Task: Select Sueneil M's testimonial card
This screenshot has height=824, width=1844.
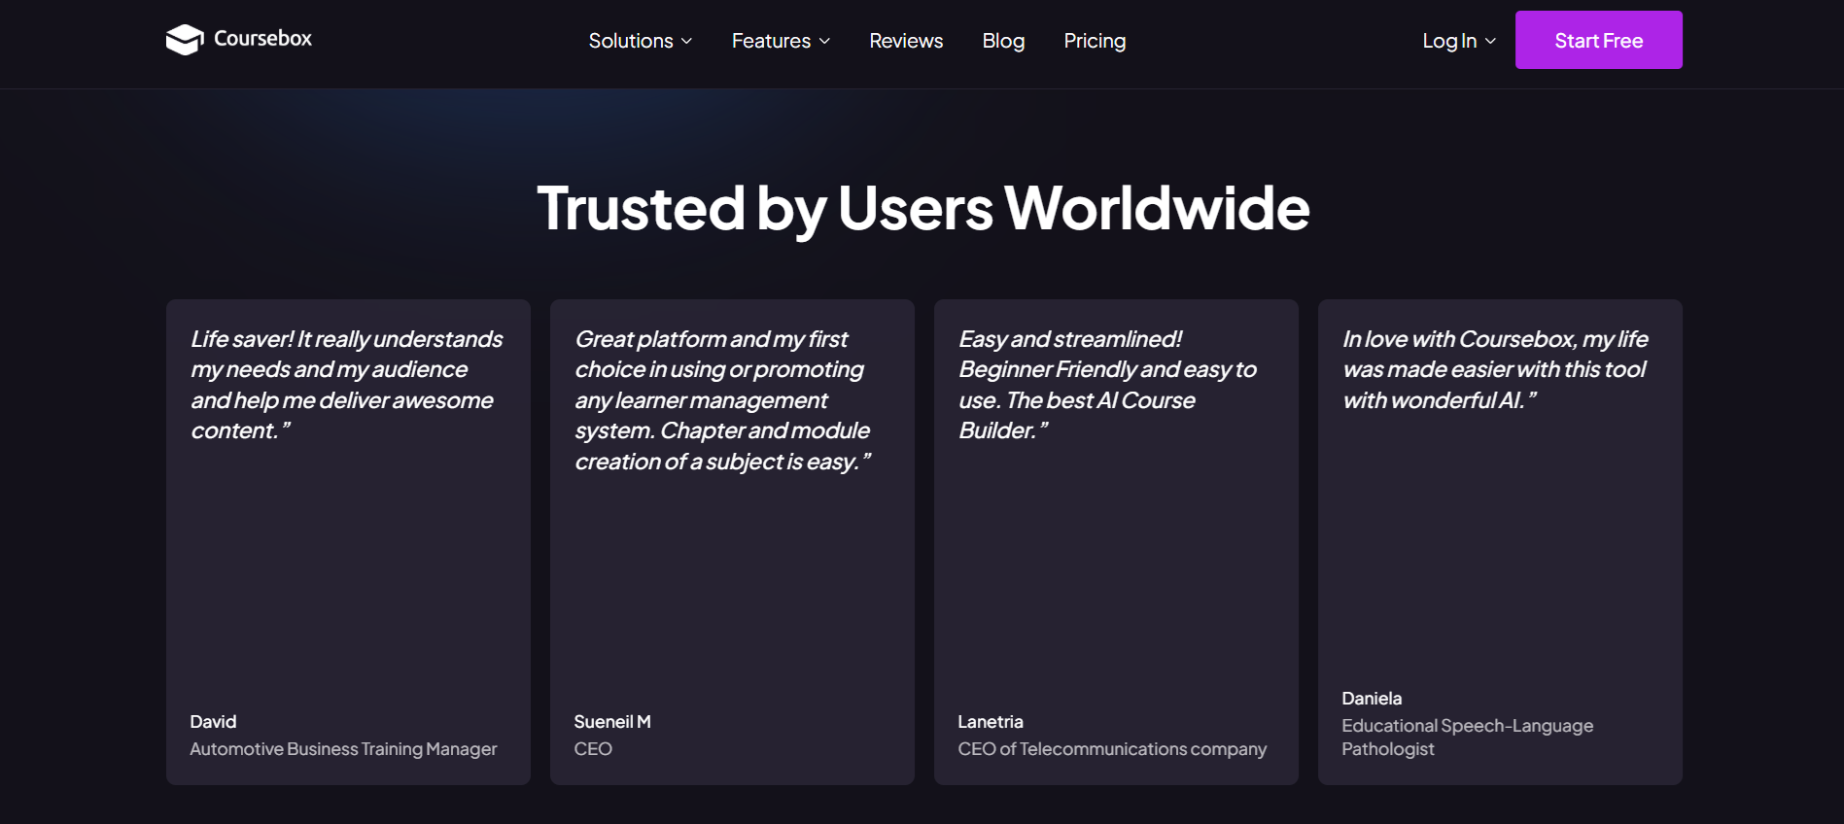Action: [732, 542]
